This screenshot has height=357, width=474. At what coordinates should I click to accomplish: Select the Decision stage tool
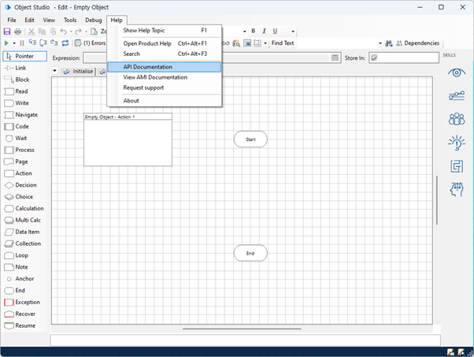click(25, 185)
